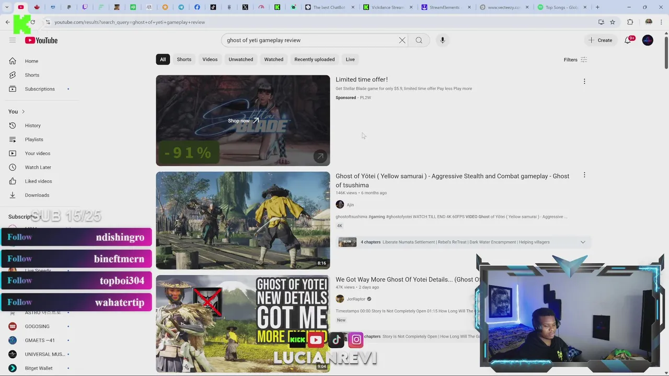The image size is (669, 376).
Task: Open the browser extensions puzzle icon
Action: tap(630, 22)
